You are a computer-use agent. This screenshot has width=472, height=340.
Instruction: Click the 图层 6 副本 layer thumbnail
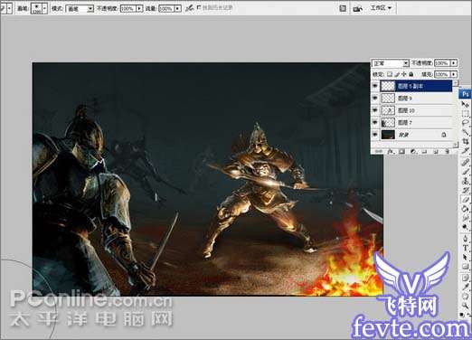click(388, 86)
